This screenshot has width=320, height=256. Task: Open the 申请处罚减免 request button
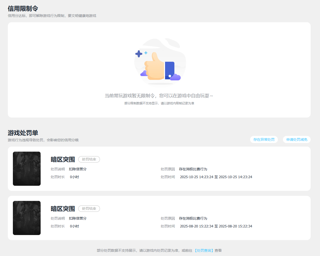(x=297, y=139)
